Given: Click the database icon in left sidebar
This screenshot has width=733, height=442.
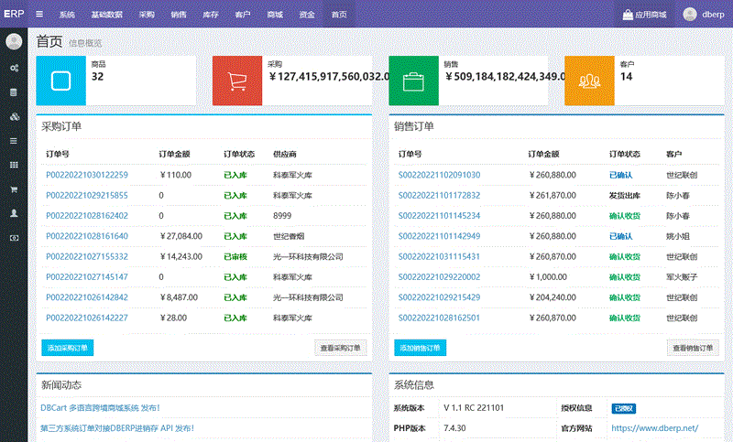Looking at the screenshot, I should [13, 92].
